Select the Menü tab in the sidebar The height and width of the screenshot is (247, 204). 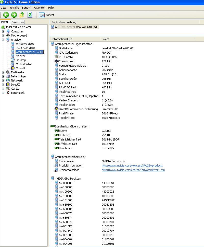[x=4, y=22]
